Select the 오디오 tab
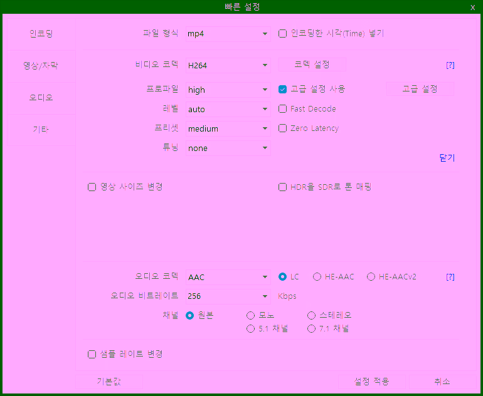The height and width of the screenshot is (396, 483). point(41,98)
